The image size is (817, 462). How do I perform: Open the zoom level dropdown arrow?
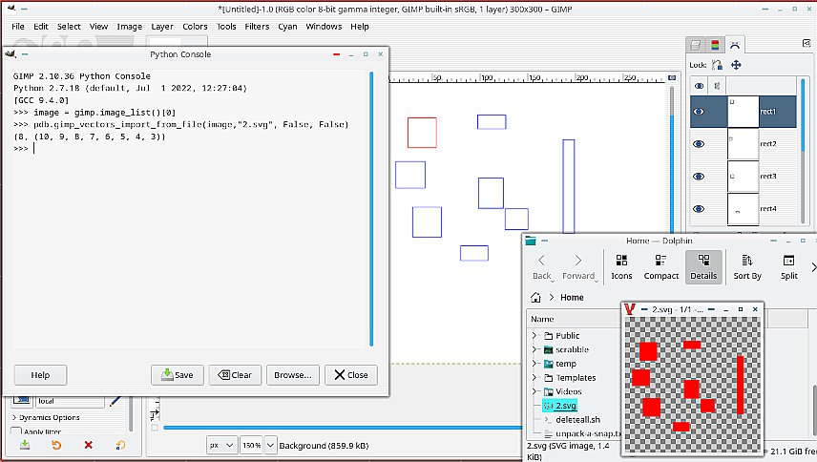tap(270, 446)
